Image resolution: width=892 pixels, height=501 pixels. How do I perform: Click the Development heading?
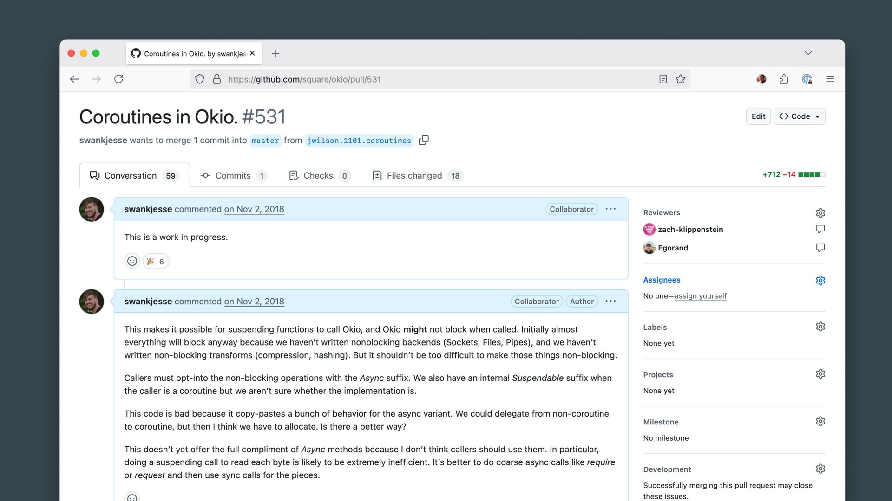coord(667,469)
